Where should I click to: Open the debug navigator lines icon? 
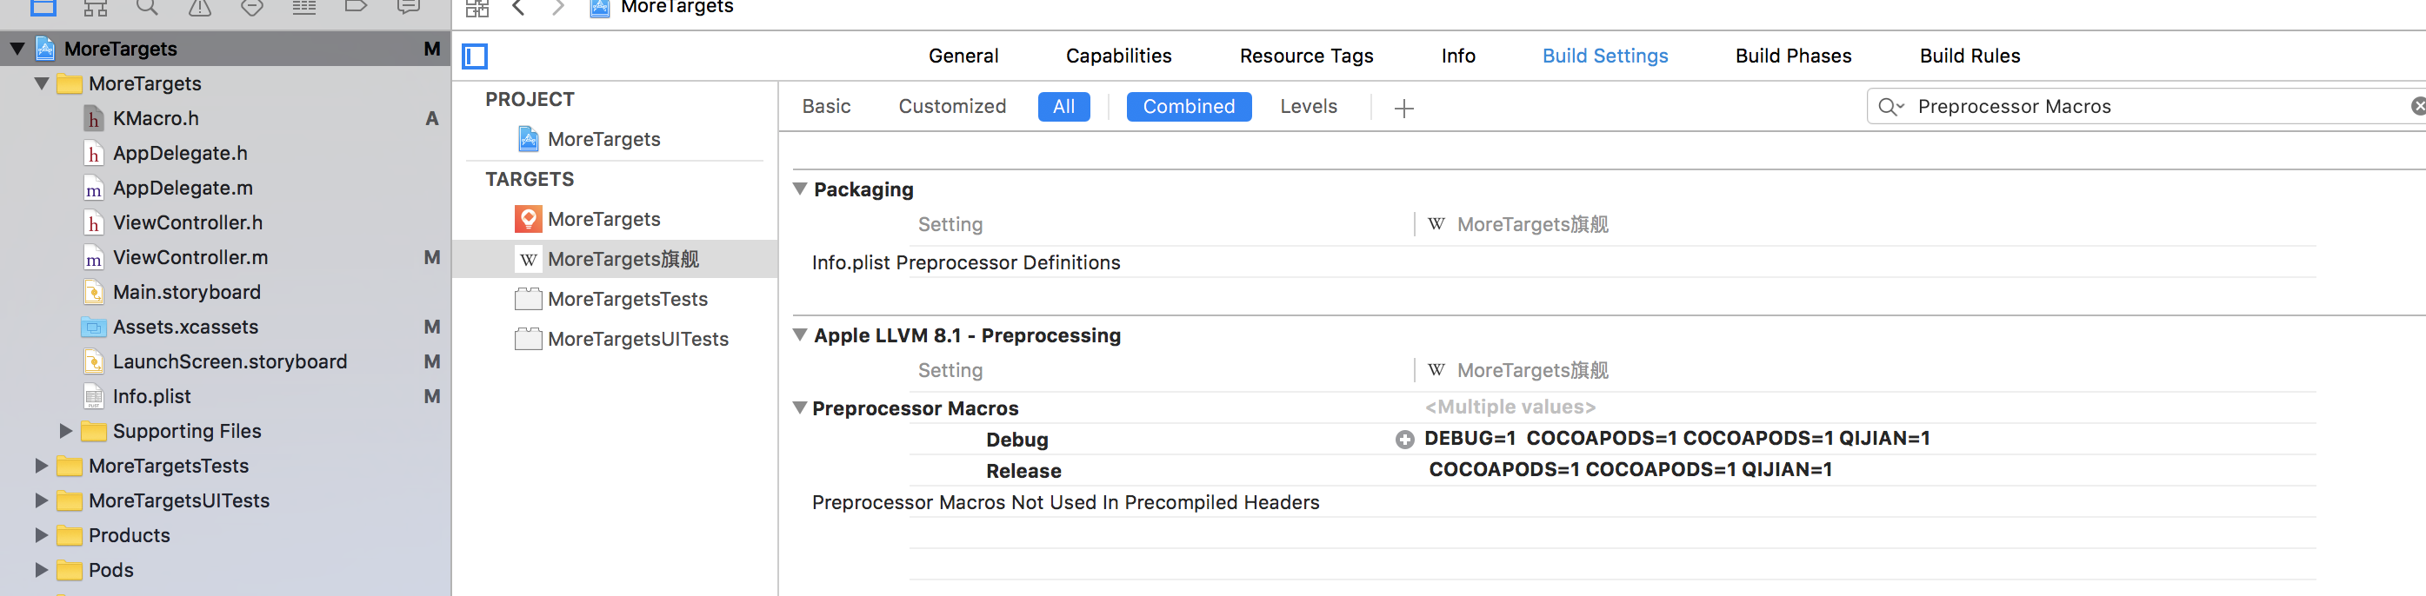click(x=304, y=8)
